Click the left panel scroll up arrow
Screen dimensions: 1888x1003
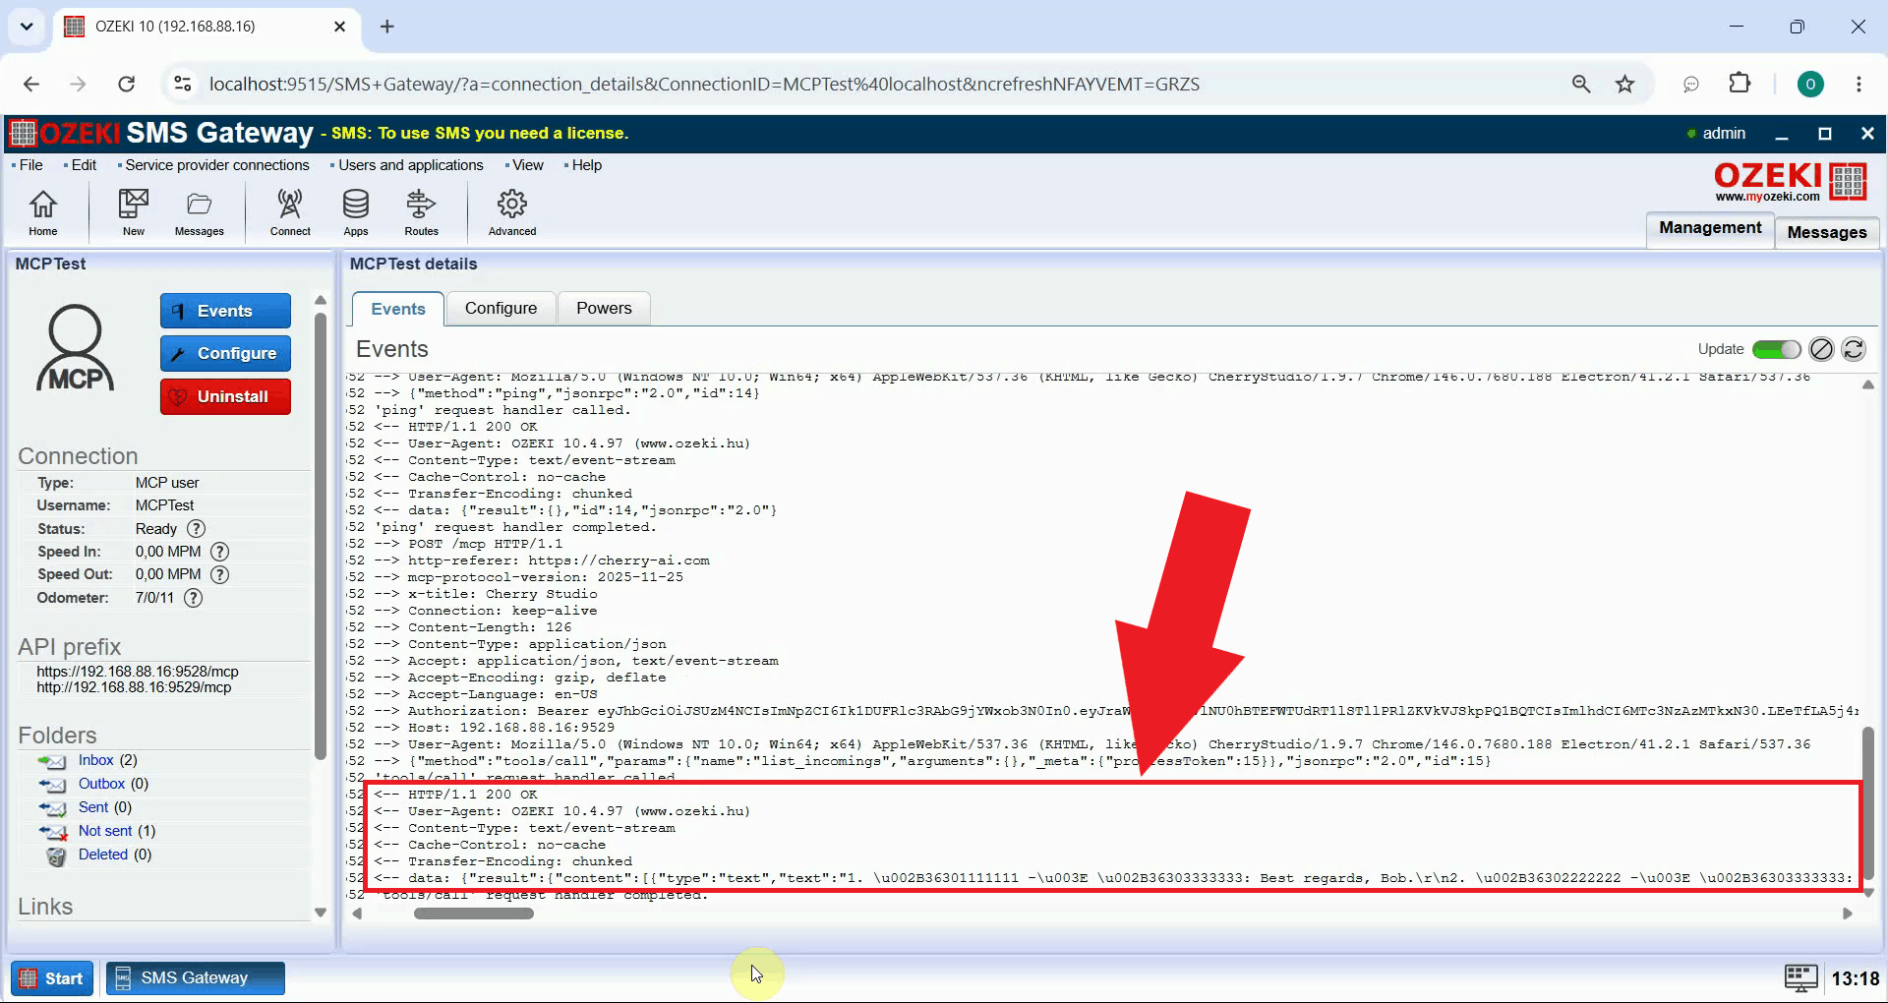pyautogui.click(x=321, y=300)
